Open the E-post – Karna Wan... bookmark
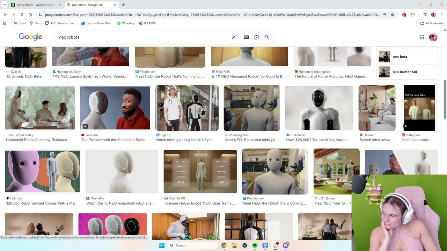This screenshot has height=251, width=447. click(97, 23)
